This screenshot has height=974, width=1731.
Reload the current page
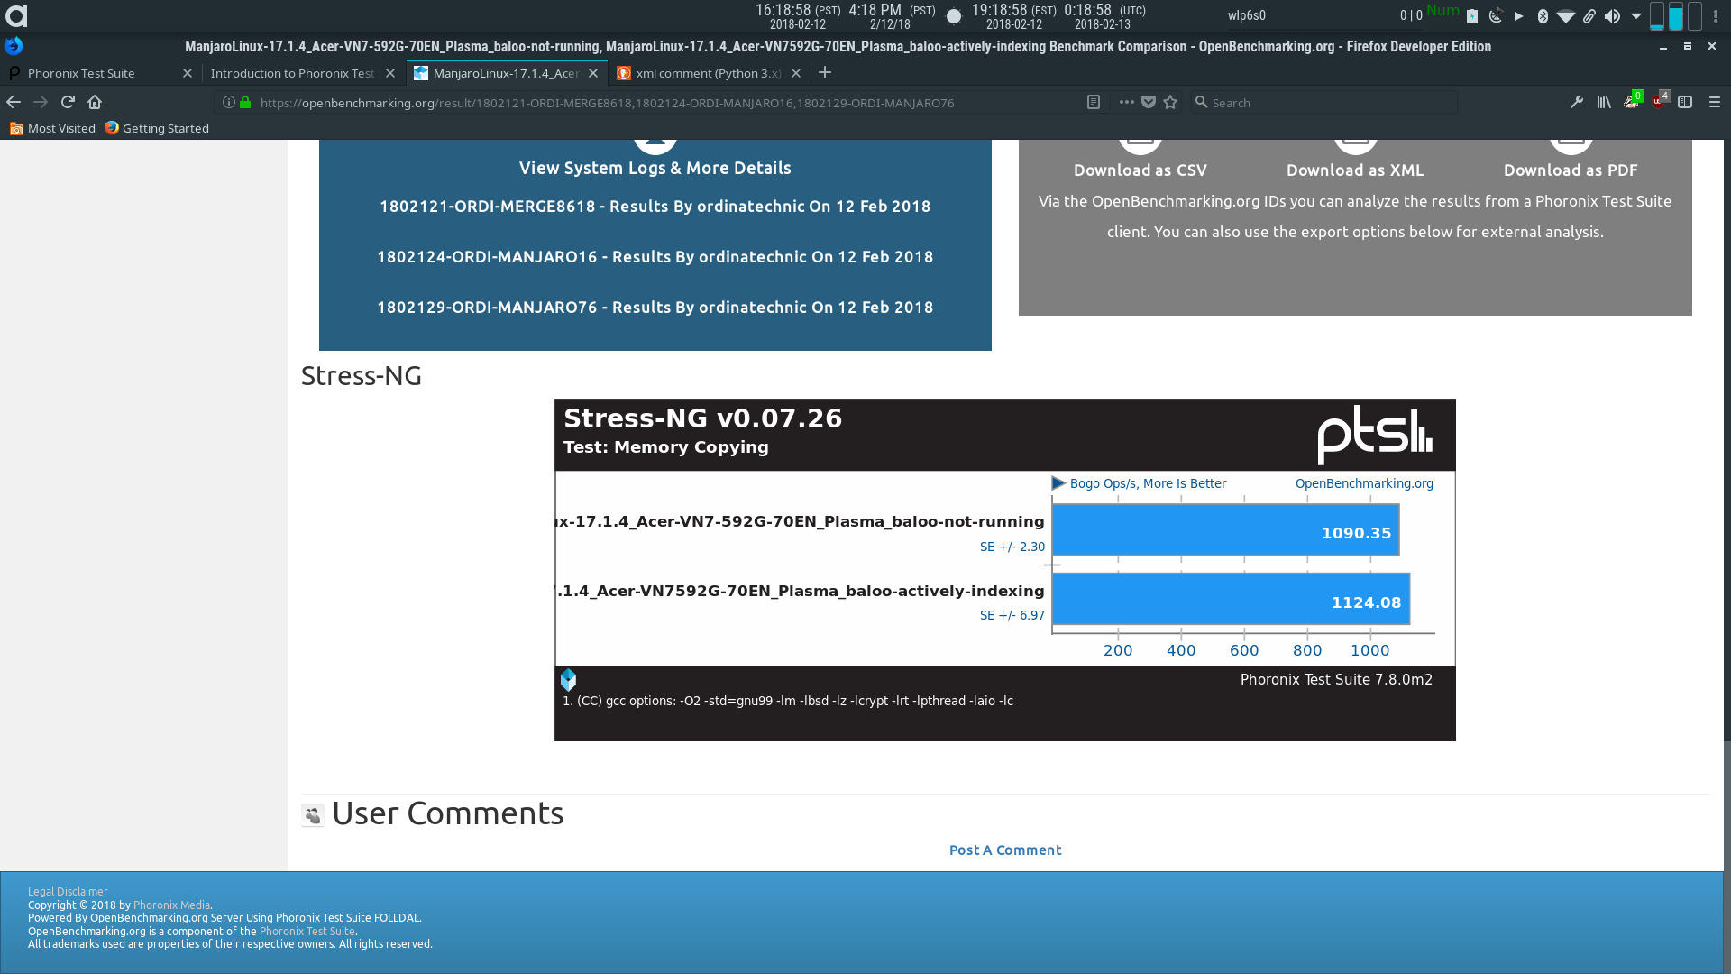click(68, 103)
